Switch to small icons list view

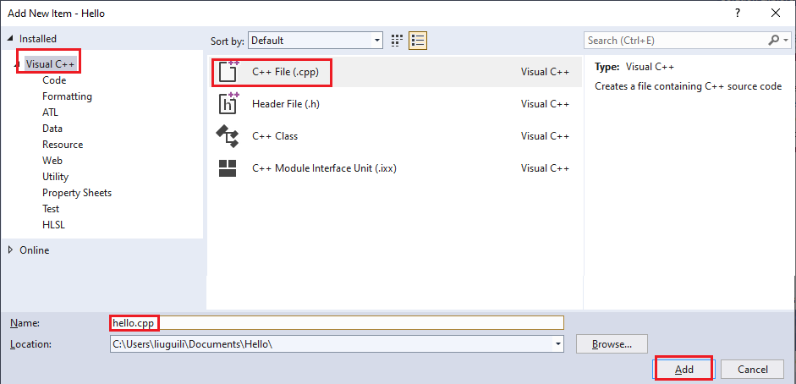[x=418, y=41]
